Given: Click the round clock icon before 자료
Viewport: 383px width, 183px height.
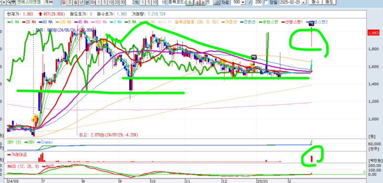Looking at the screenshot, I should pyautogui.click(x=217, y=2).
